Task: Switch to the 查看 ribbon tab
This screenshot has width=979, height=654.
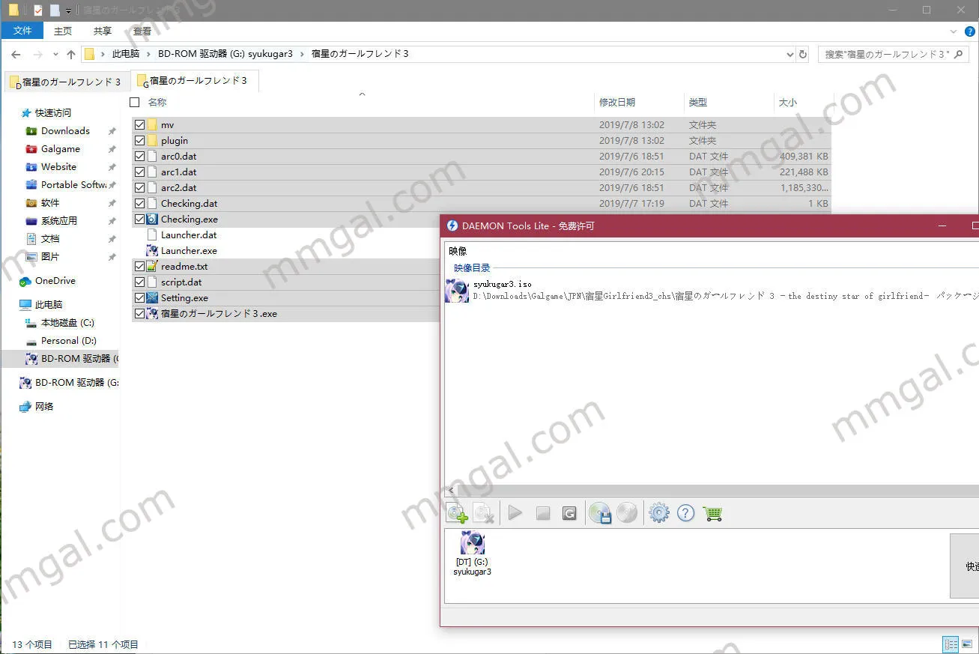Action: 142,31
